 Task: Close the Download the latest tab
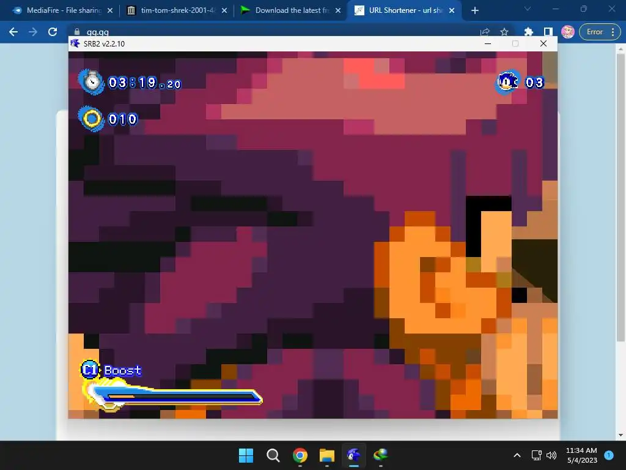click(338, 10)
